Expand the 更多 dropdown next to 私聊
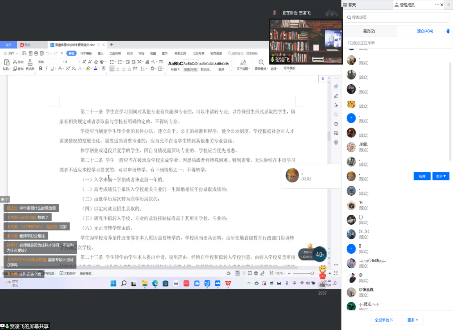 click(x=441, y=176)
